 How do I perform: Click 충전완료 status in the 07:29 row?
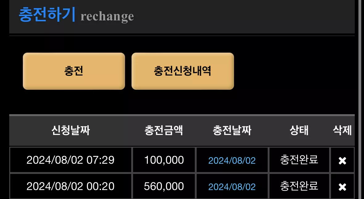click(x=299, y=160)
